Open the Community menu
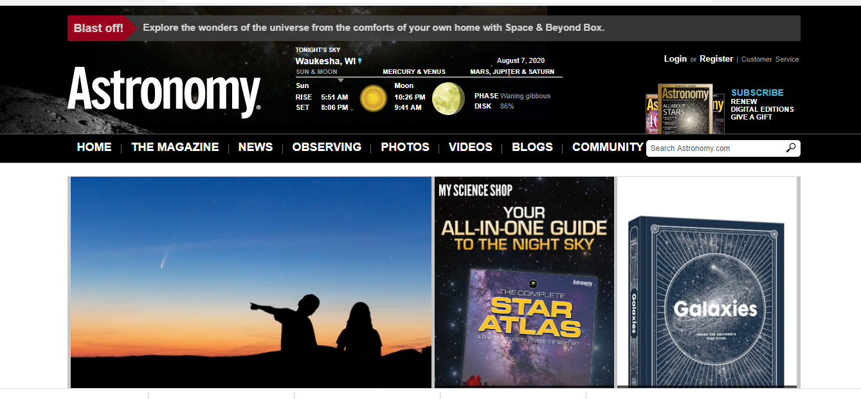 click(x=608, y=147)
